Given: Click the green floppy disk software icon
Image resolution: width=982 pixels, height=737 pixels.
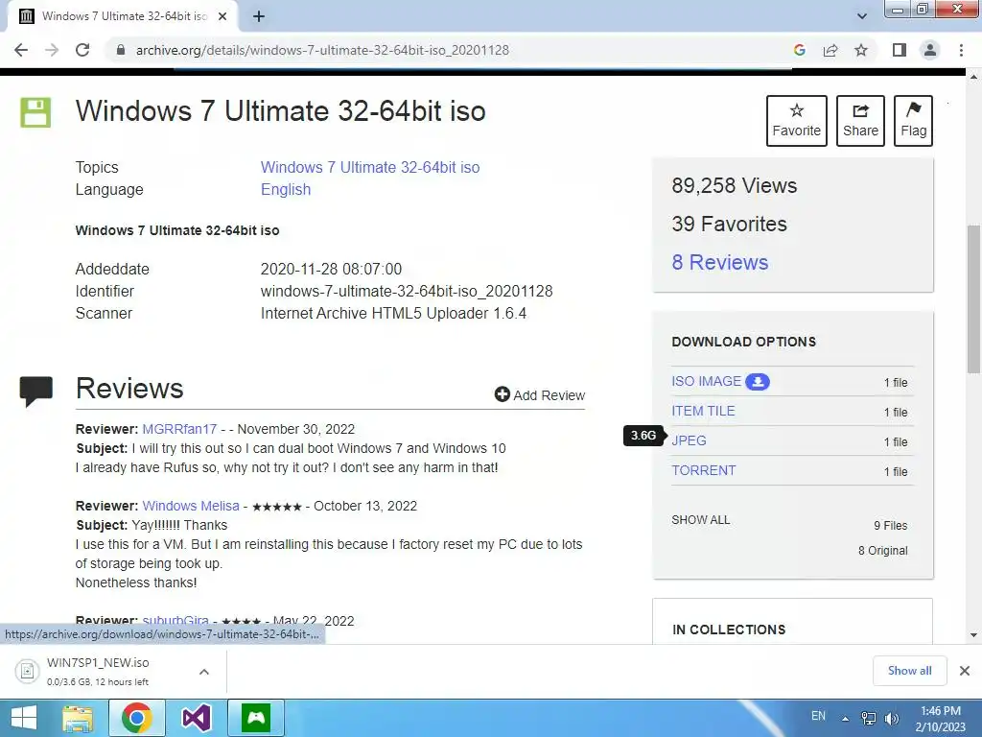Looking at the screenshot, I should click(x=35, y=113).
